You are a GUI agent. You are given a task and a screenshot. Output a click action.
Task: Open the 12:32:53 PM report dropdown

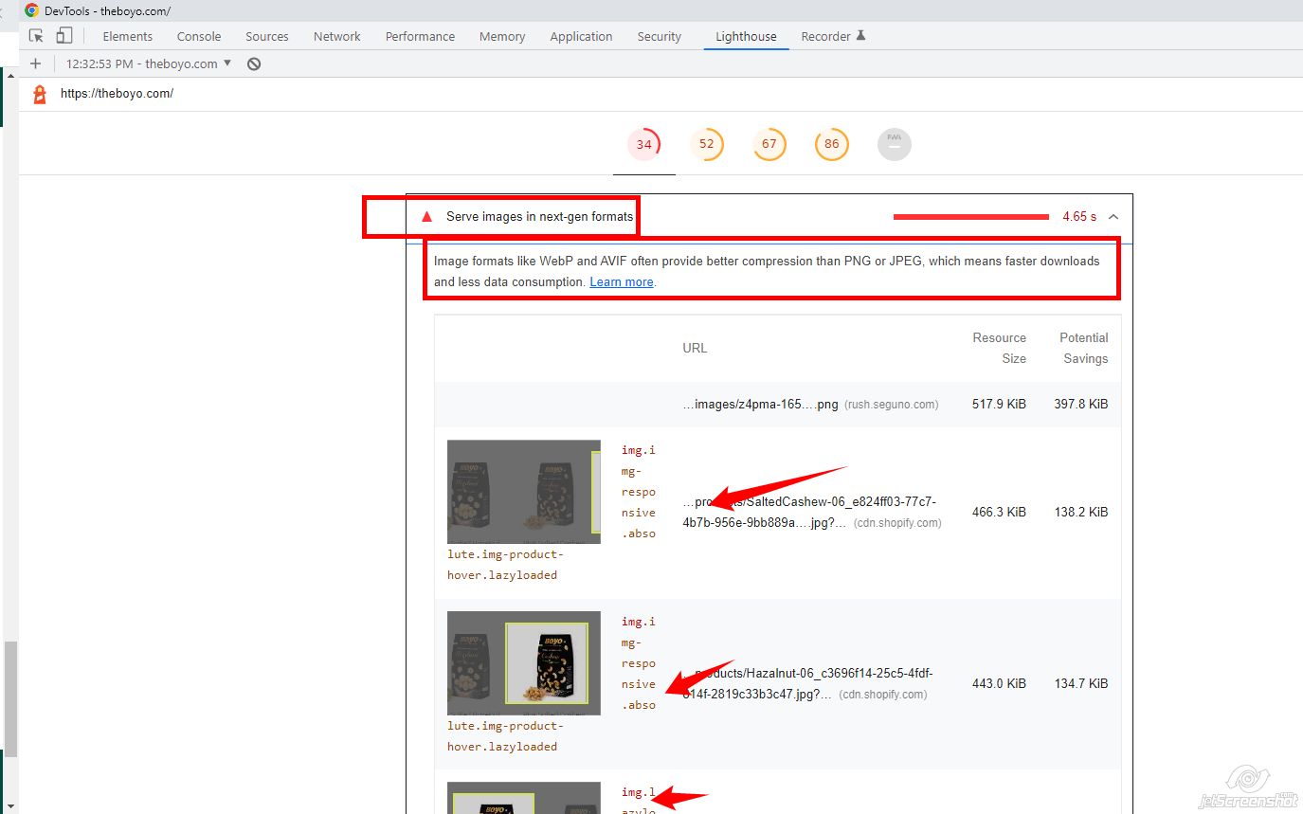click(x=149, y=63)
